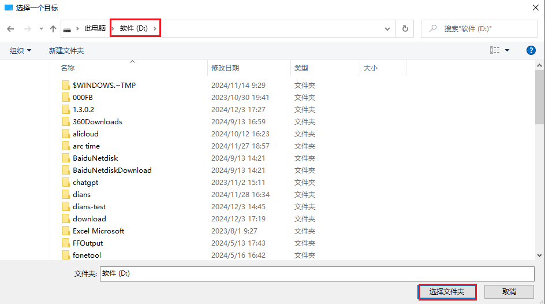
Task: Click folder icon beside alicloud
Action: pyautogui.click(x=66, y=134)
